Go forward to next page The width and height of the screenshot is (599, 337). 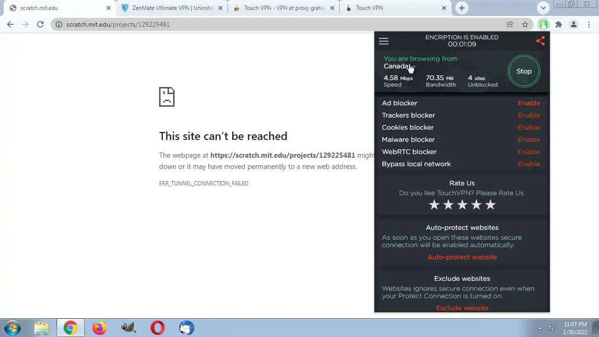pos(25,24)
